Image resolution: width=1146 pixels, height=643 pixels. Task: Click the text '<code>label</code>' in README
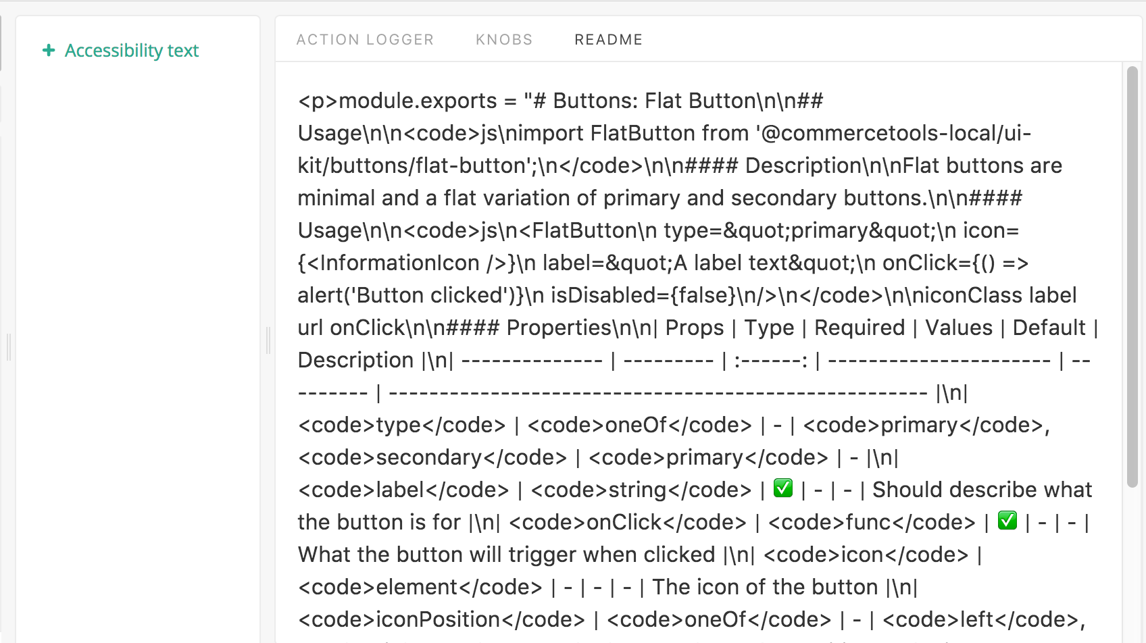click(403, 490)
